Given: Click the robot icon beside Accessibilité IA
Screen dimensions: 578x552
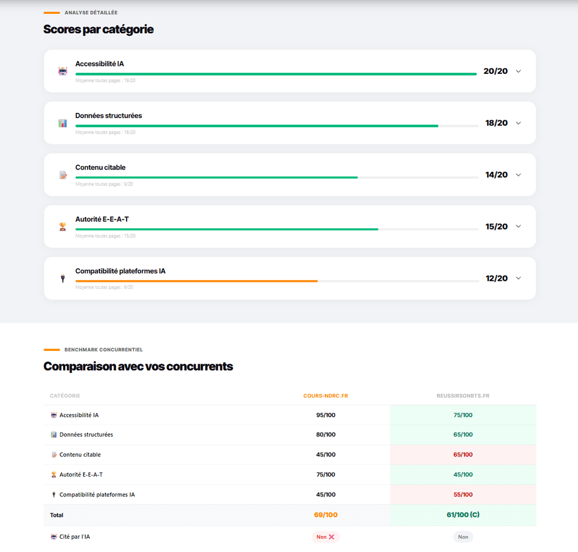Looking at the screenshot, I should click(63, 71).
